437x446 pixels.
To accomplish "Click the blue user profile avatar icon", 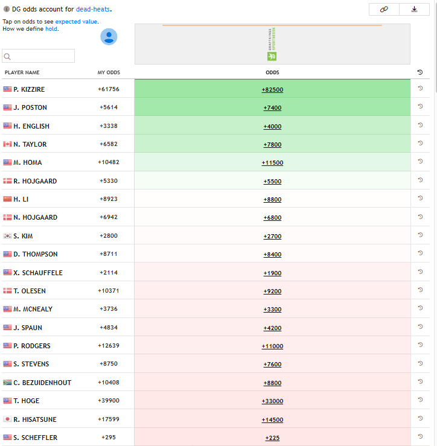I will pos(109,37).
